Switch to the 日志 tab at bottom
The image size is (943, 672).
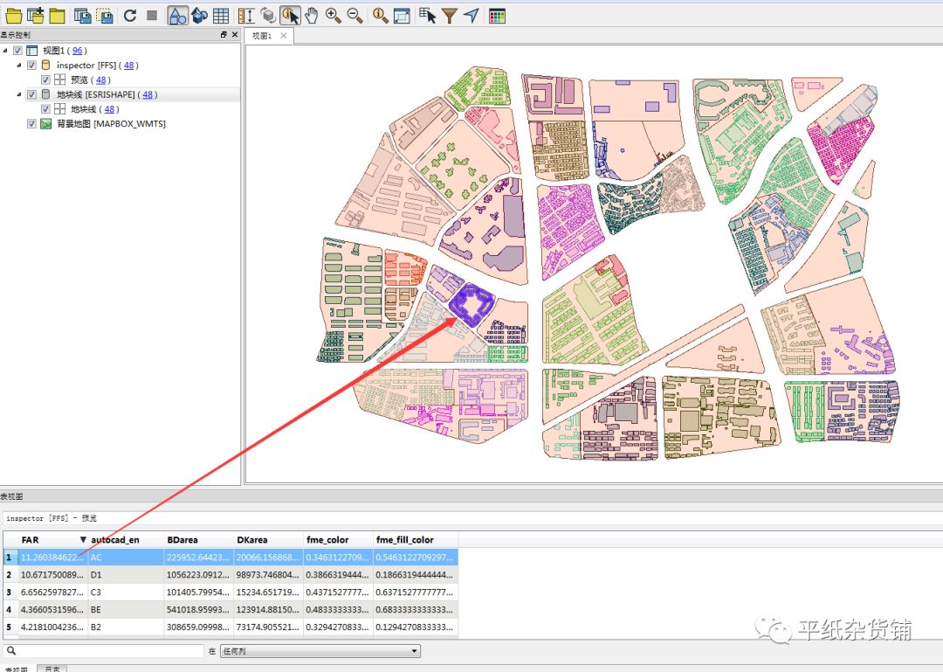click(x=52, y=669)
